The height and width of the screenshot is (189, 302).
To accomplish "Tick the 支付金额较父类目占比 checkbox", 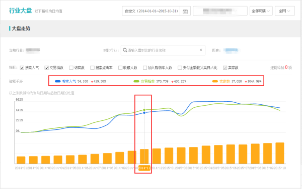I will click(x=180, y=68).
